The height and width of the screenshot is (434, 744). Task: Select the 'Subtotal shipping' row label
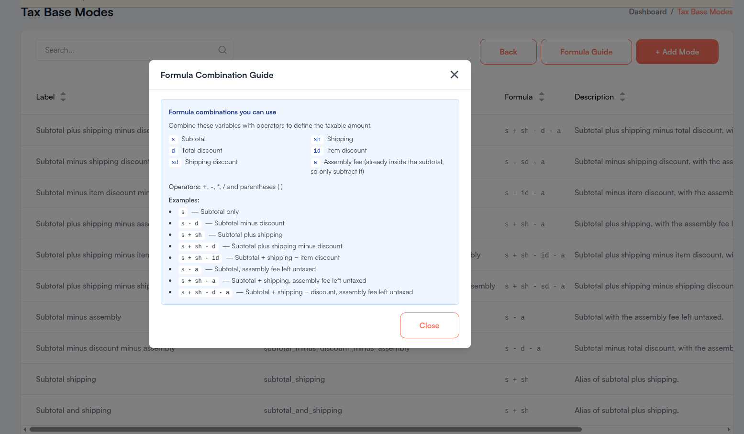pyautogui.click(x=66, y=379)
